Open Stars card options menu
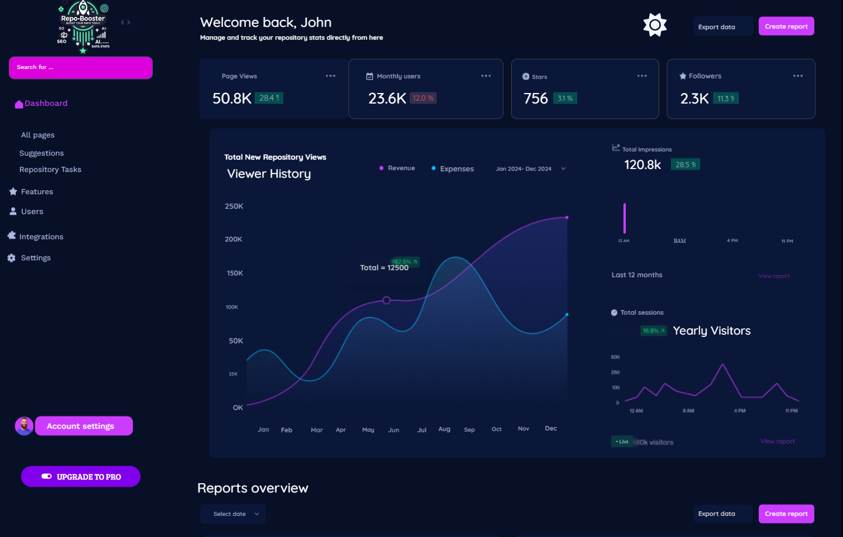The width and height of the screenshot is (843, 537). (x=642, y=76)
